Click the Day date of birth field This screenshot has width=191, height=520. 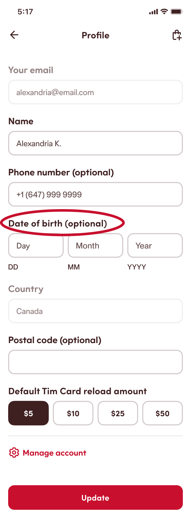pyautogui.click(x=36, y=245)
